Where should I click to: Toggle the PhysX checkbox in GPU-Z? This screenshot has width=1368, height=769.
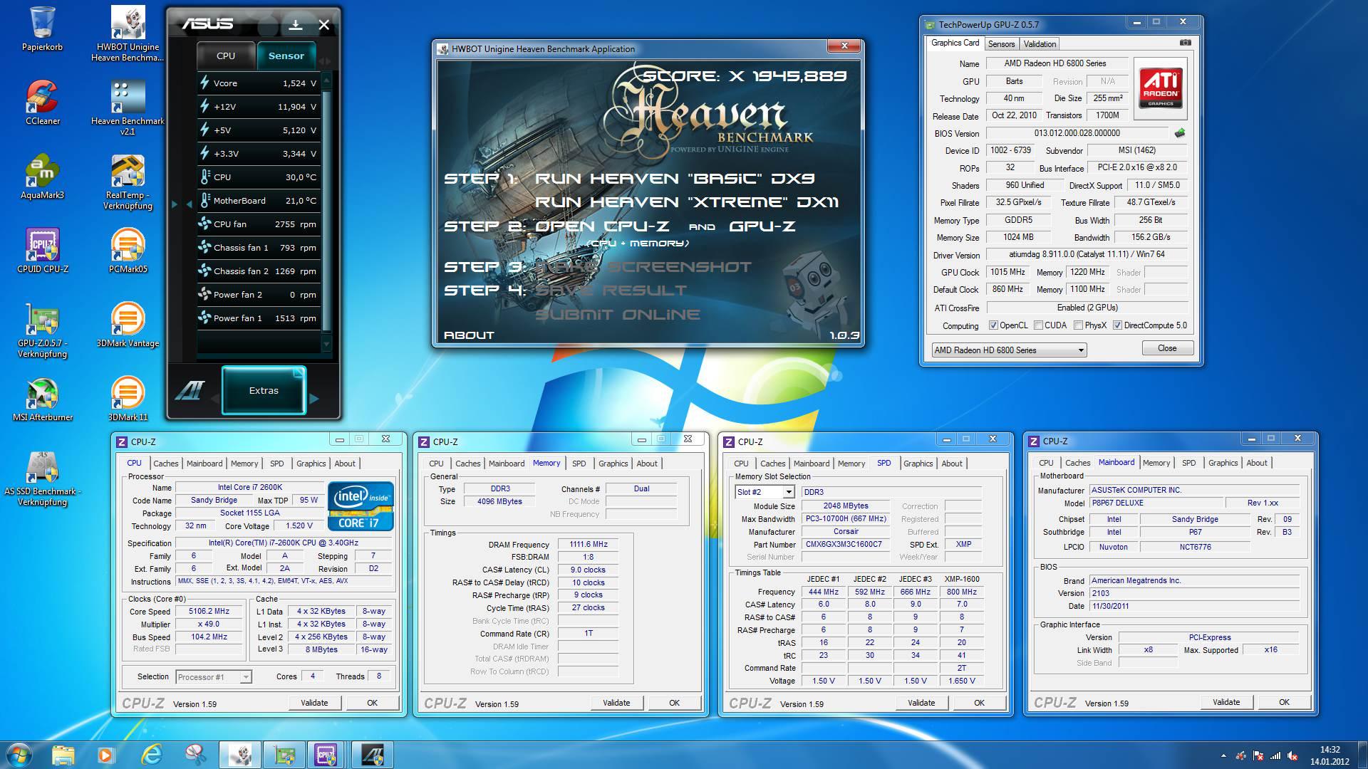tap(1078, 325)
